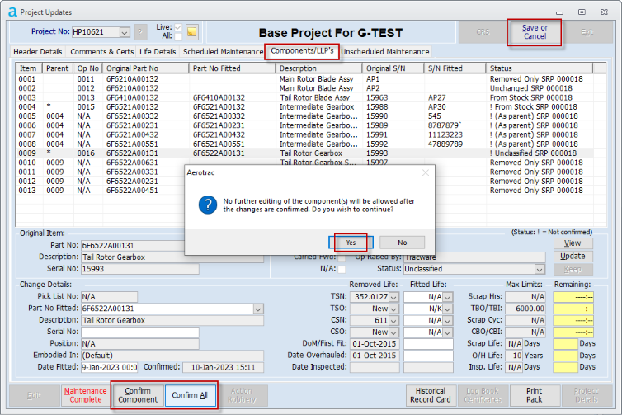The image size is (622, 415).
Task: Click serial number AP27 cell
Action: (x=436, y=97)
